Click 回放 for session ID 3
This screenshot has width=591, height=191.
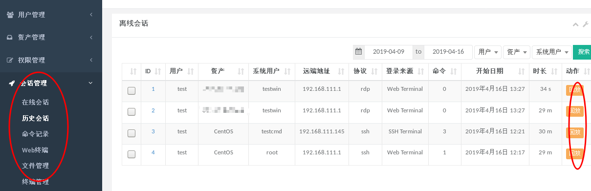pos(575,132)
